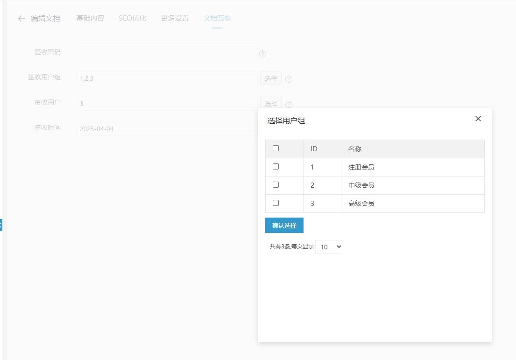
Task: Select the 文档签收 tab
Action: (217, 18)
